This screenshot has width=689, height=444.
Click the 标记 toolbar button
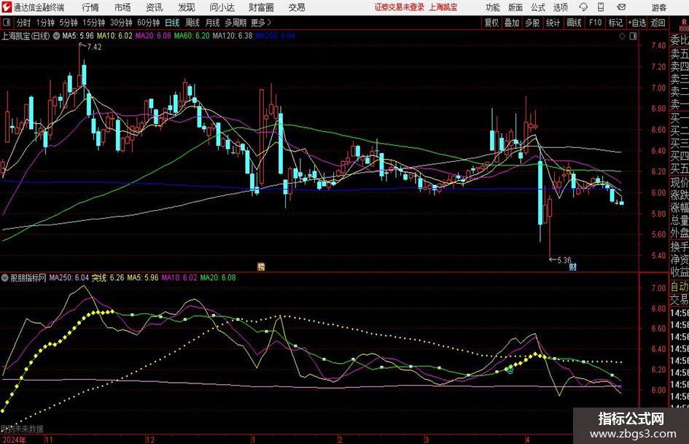click(615, 23)
